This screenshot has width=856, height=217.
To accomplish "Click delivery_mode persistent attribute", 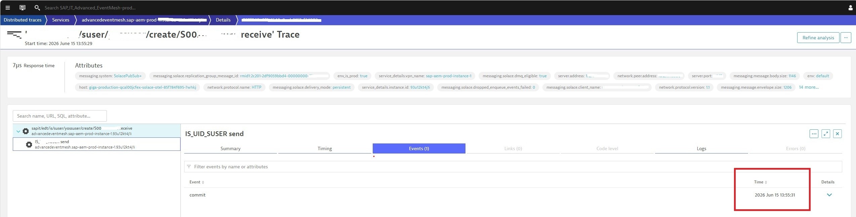I will (x=312, y=87).
